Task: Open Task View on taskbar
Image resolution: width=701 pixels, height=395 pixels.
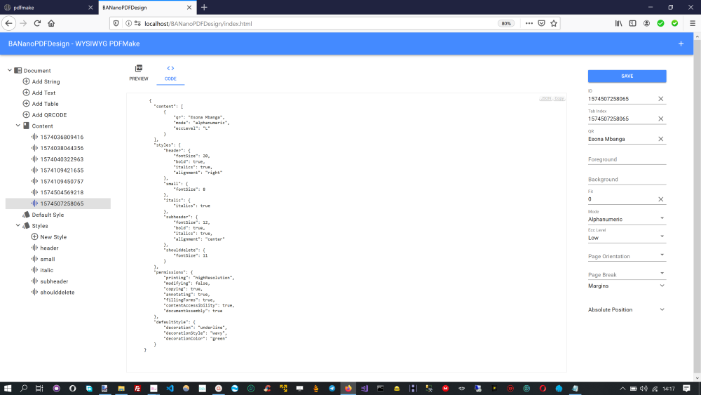Action: (x=39, y=388)
